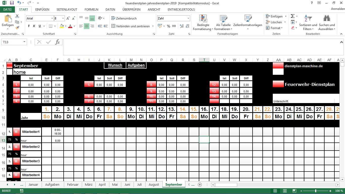
Task: Open the FORMELN ribbon tab
Action: coord(91,10)
